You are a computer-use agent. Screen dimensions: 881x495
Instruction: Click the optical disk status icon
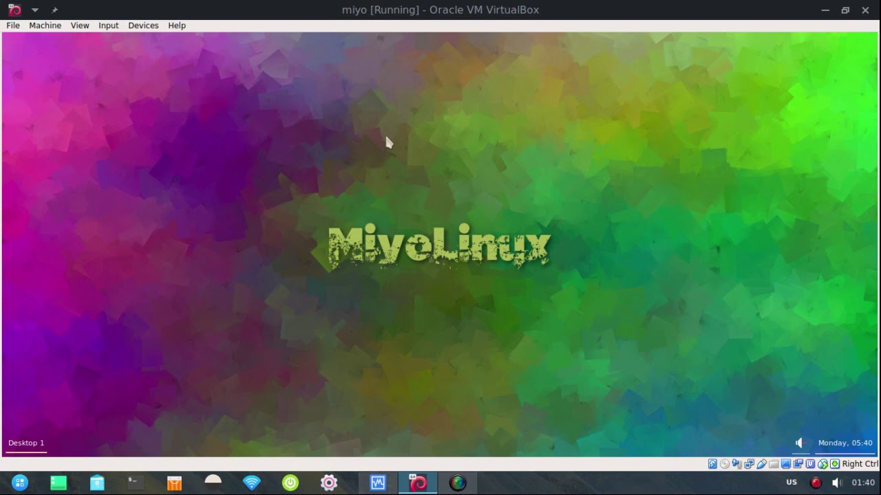tap(725, 464)
